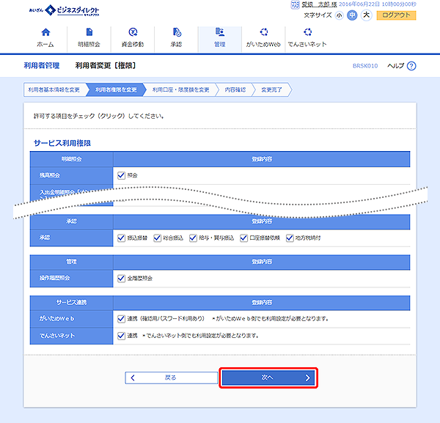The width and height of the screenshot is (440, 423).
Task: Open the 管理 menu label
Action: [x=220, y=44]
